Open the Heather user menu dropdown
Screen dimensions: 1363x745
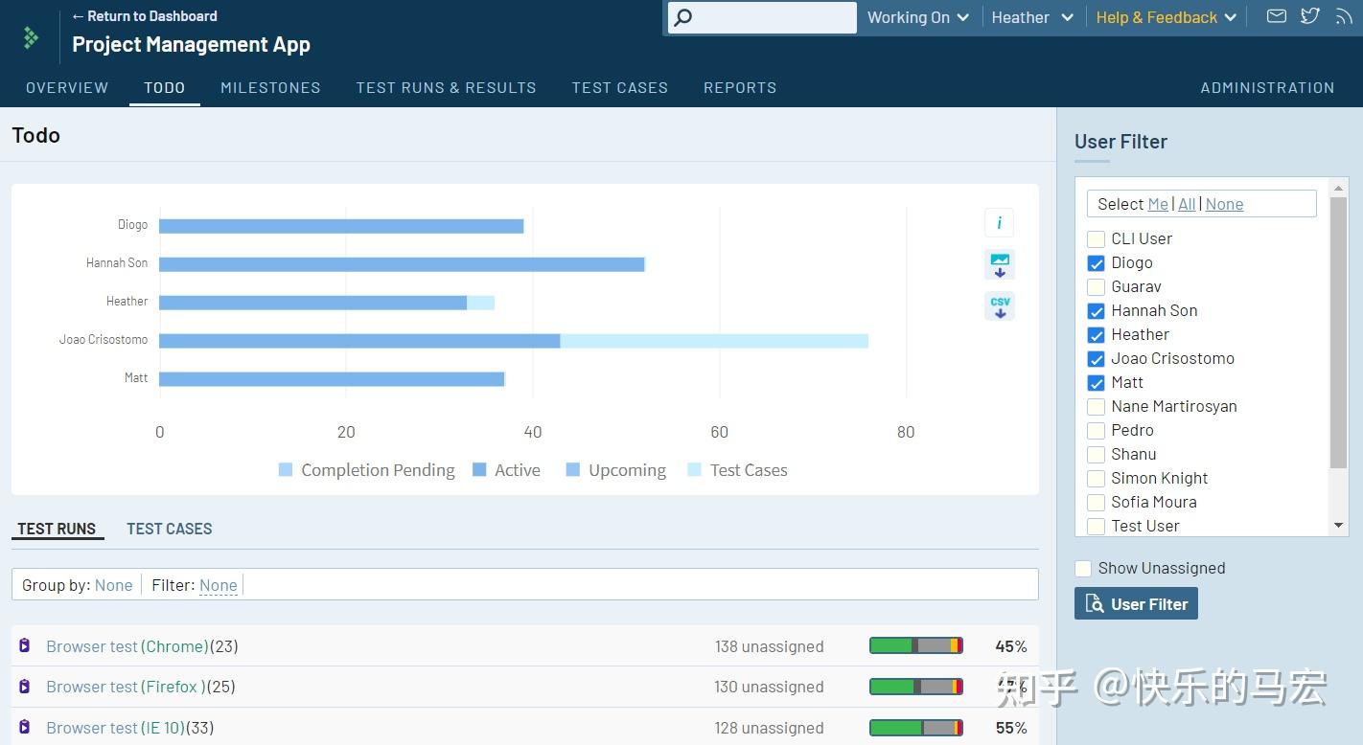[1032, 17]
